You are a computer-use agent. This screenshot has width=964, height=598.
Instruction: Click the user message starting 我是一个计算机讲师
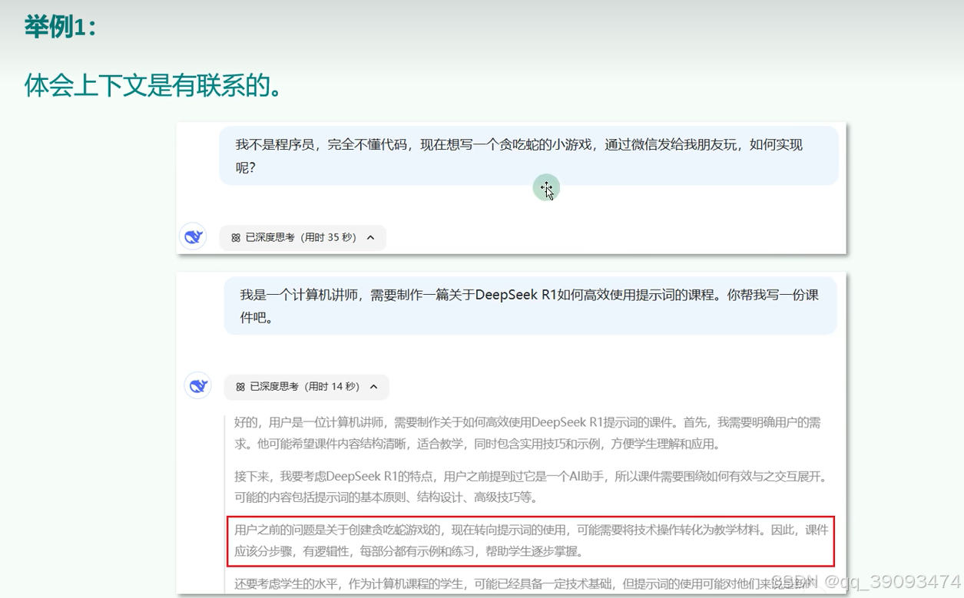[x=530, y=306]
